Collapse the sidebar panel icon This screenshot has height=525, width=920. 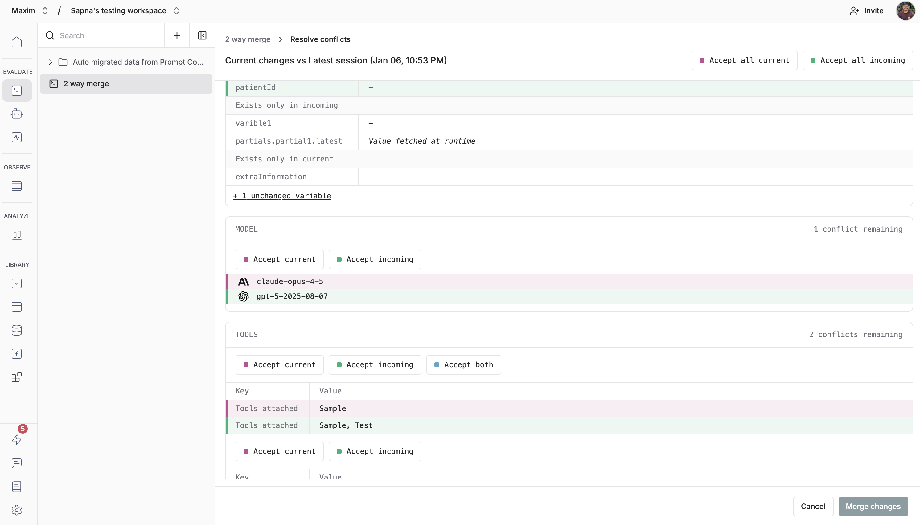202,35
